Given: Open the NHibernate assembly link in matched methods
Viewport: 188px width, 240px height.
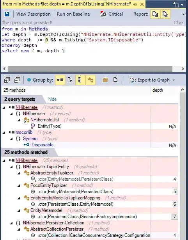Looking at the screenshot, I should pos(27,160).
